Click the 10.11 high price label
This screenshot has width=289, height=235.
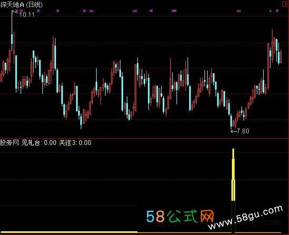27,15
